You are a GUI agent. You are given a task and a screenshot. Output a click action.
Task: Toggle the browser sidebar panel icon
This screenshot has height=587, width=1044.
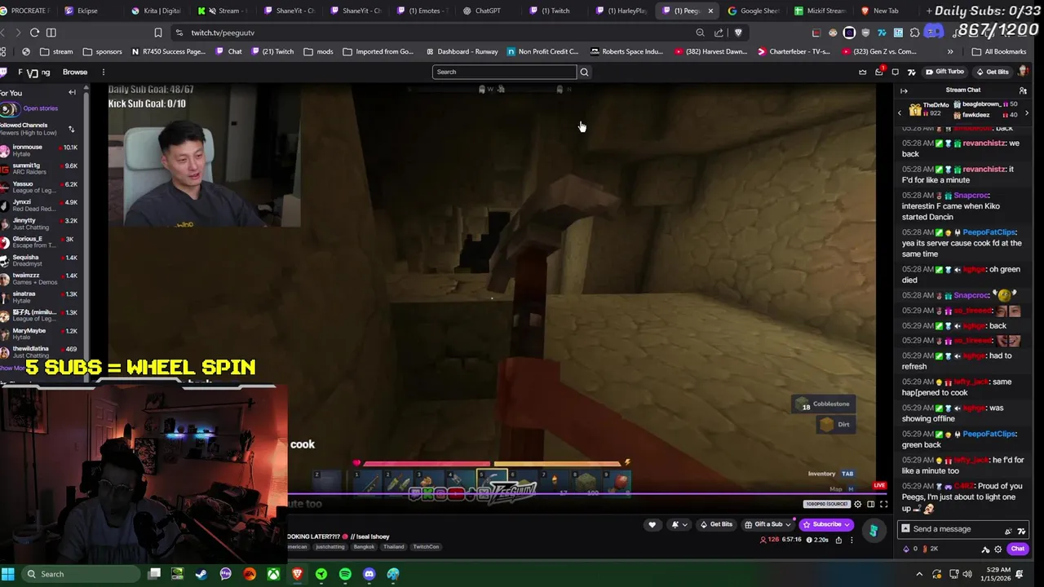coord(51,33)
